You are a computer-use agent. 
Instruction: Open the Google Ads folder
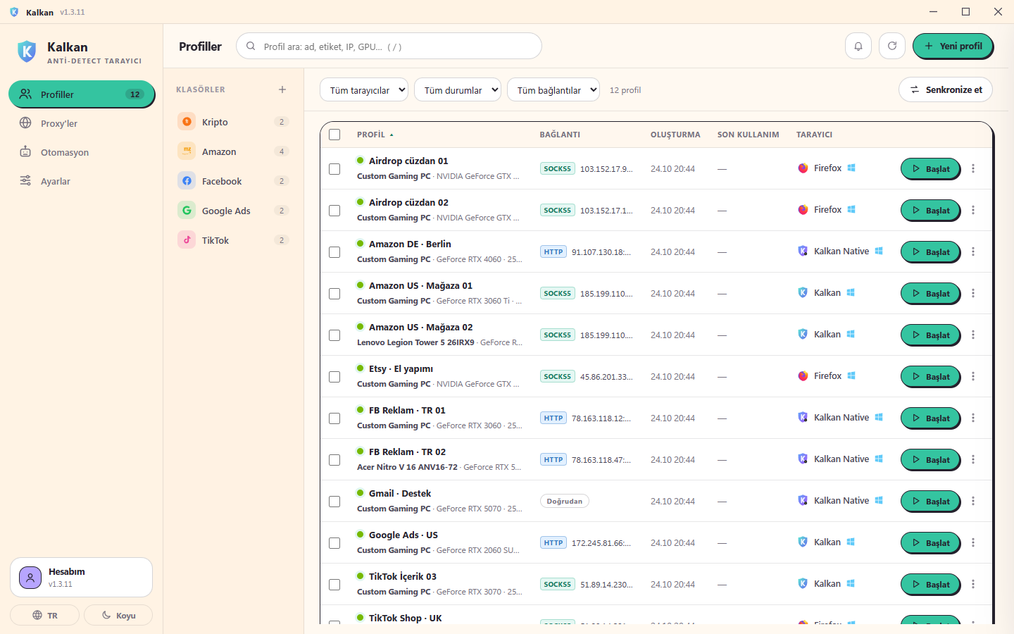[233, 211]
